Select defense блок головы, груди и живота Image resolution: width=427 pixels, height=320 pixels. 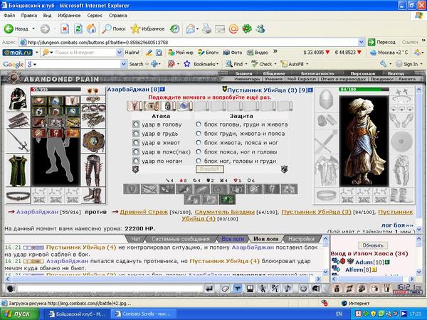(199, 124)
